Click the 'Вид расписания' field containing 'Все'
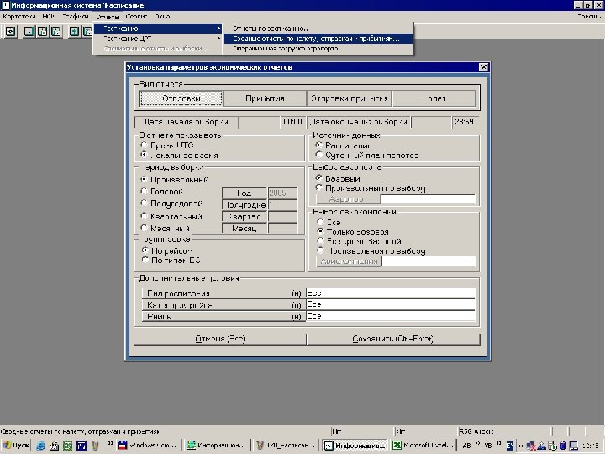This screenshot has height=454, width=605. tap(390, 293)
